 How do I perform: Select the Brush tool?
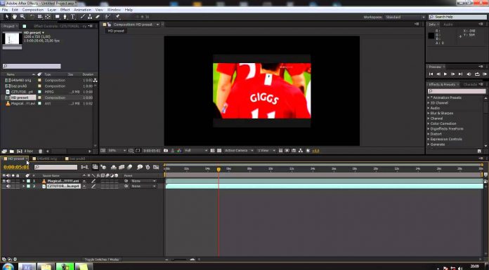pos(83,17)
